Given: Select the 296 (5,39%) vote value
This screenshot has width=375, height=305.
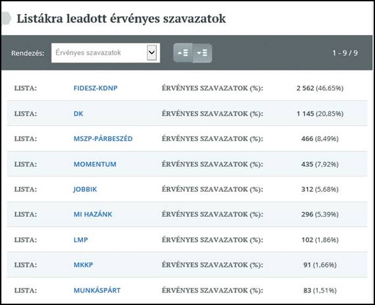Looking at the screenshot, I should [320, 214].
